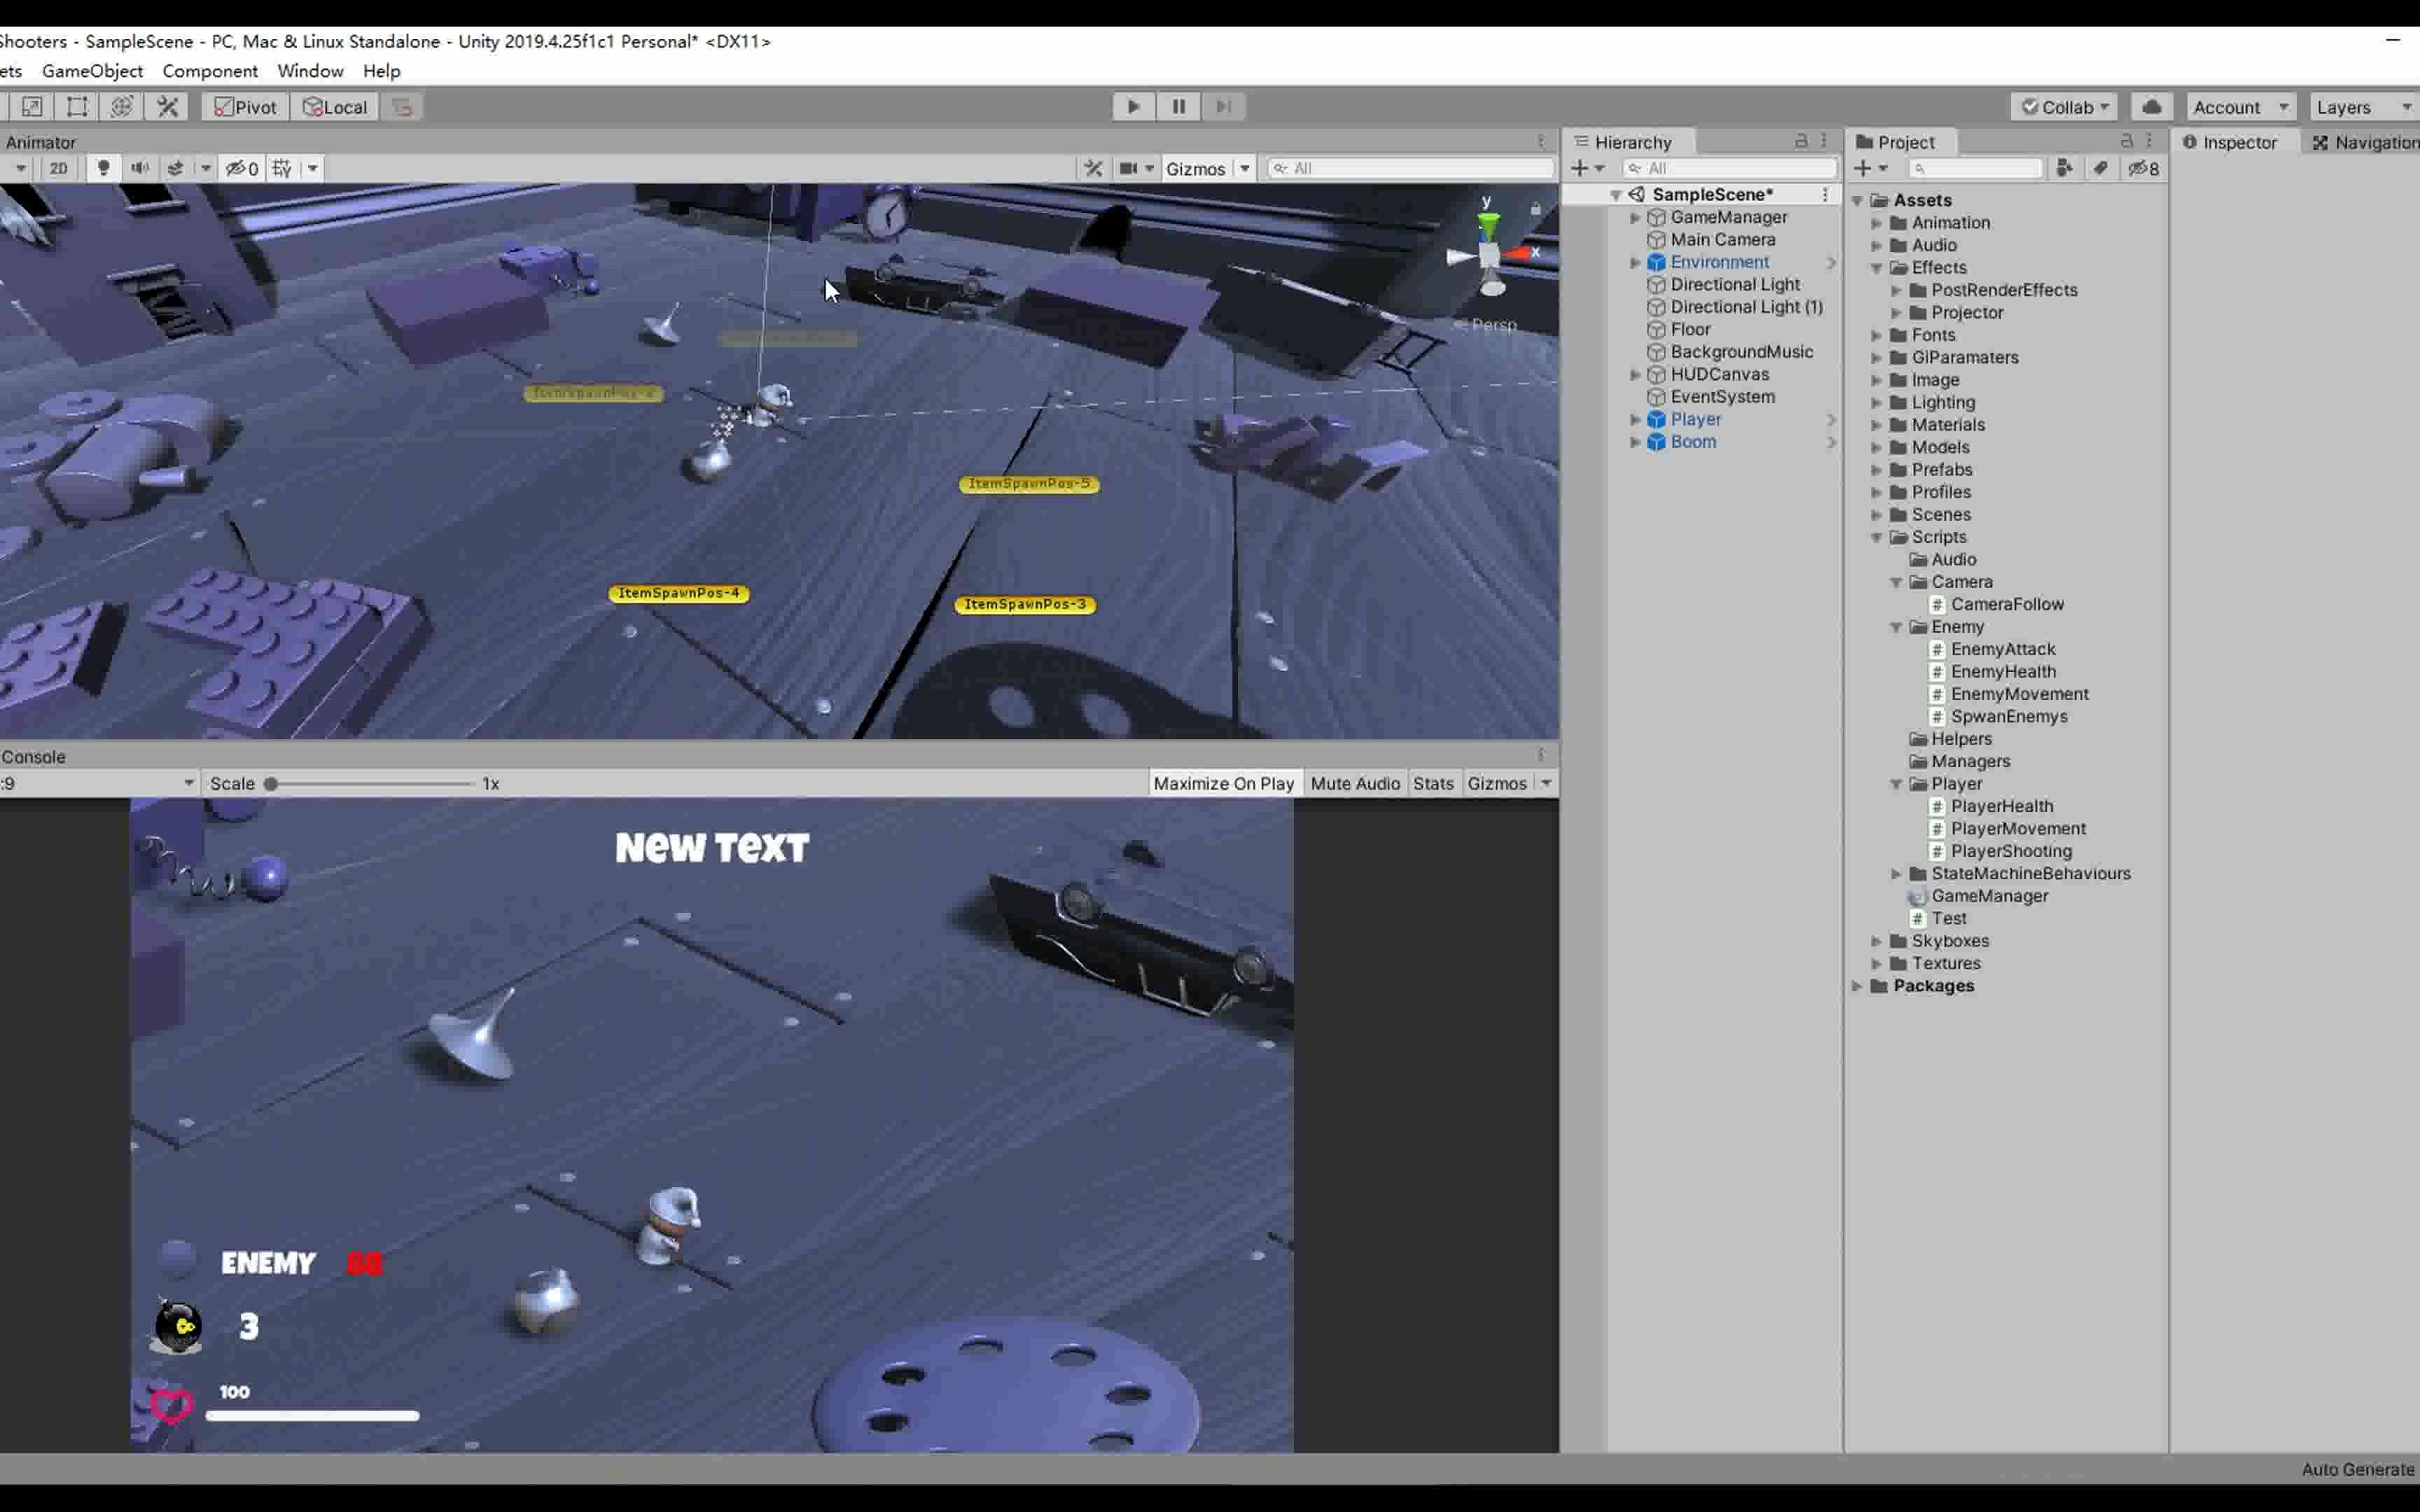
Task: Enable Mute Audio in the Game view
Action: 1355,783
